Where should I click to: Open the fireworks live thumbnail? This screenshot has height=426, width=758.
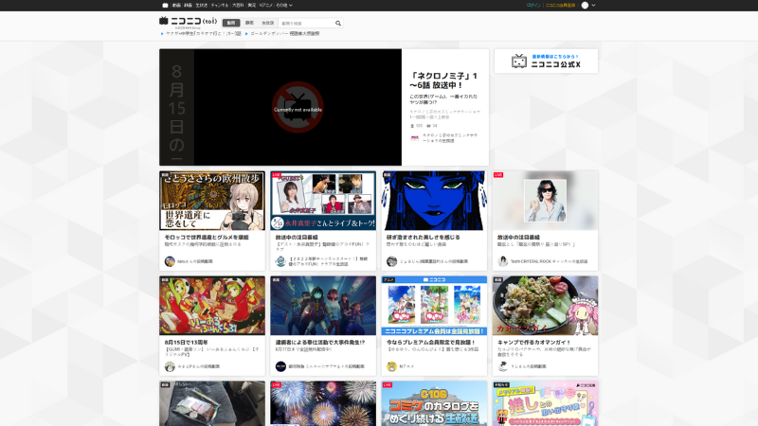323,403
